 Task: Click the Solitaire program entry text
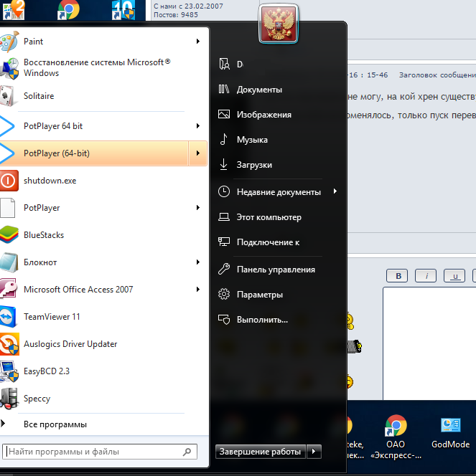coord(39,96)
